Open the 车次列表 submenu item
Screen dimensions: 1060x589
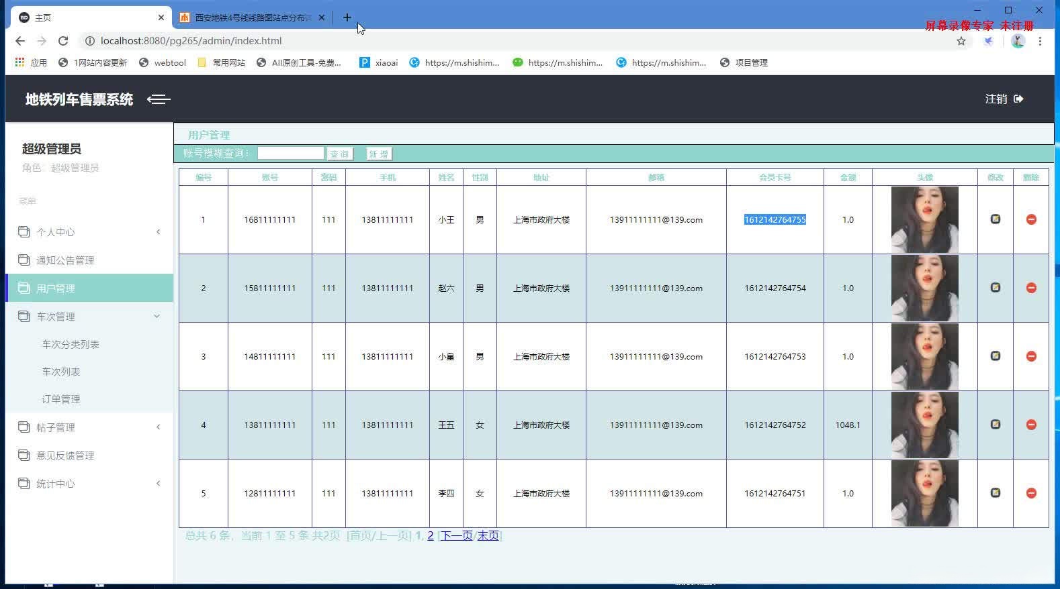61,372
